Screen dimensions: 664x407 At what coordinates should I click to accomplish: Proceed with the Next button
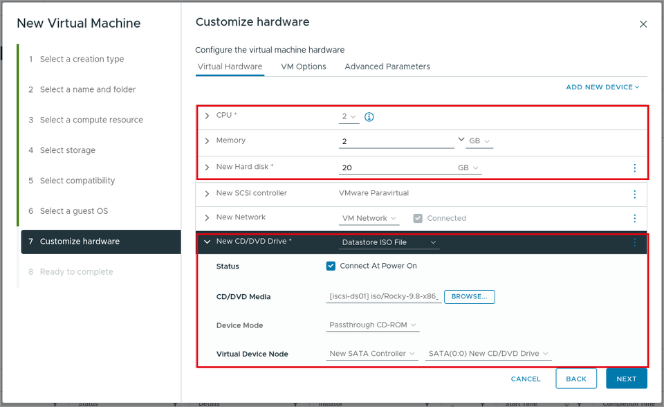pyautogui.click(x=627, y=379)
